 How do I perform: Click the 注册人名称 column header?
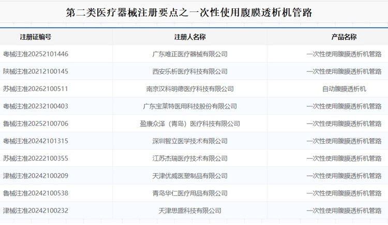(x=190, y=37)
